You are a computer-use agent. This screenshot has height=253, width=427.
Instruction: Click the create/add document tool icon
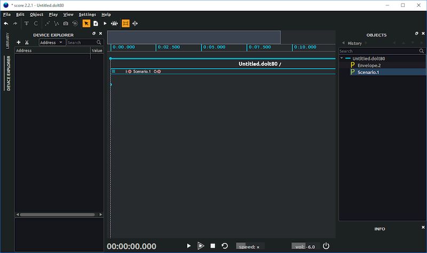96,23
